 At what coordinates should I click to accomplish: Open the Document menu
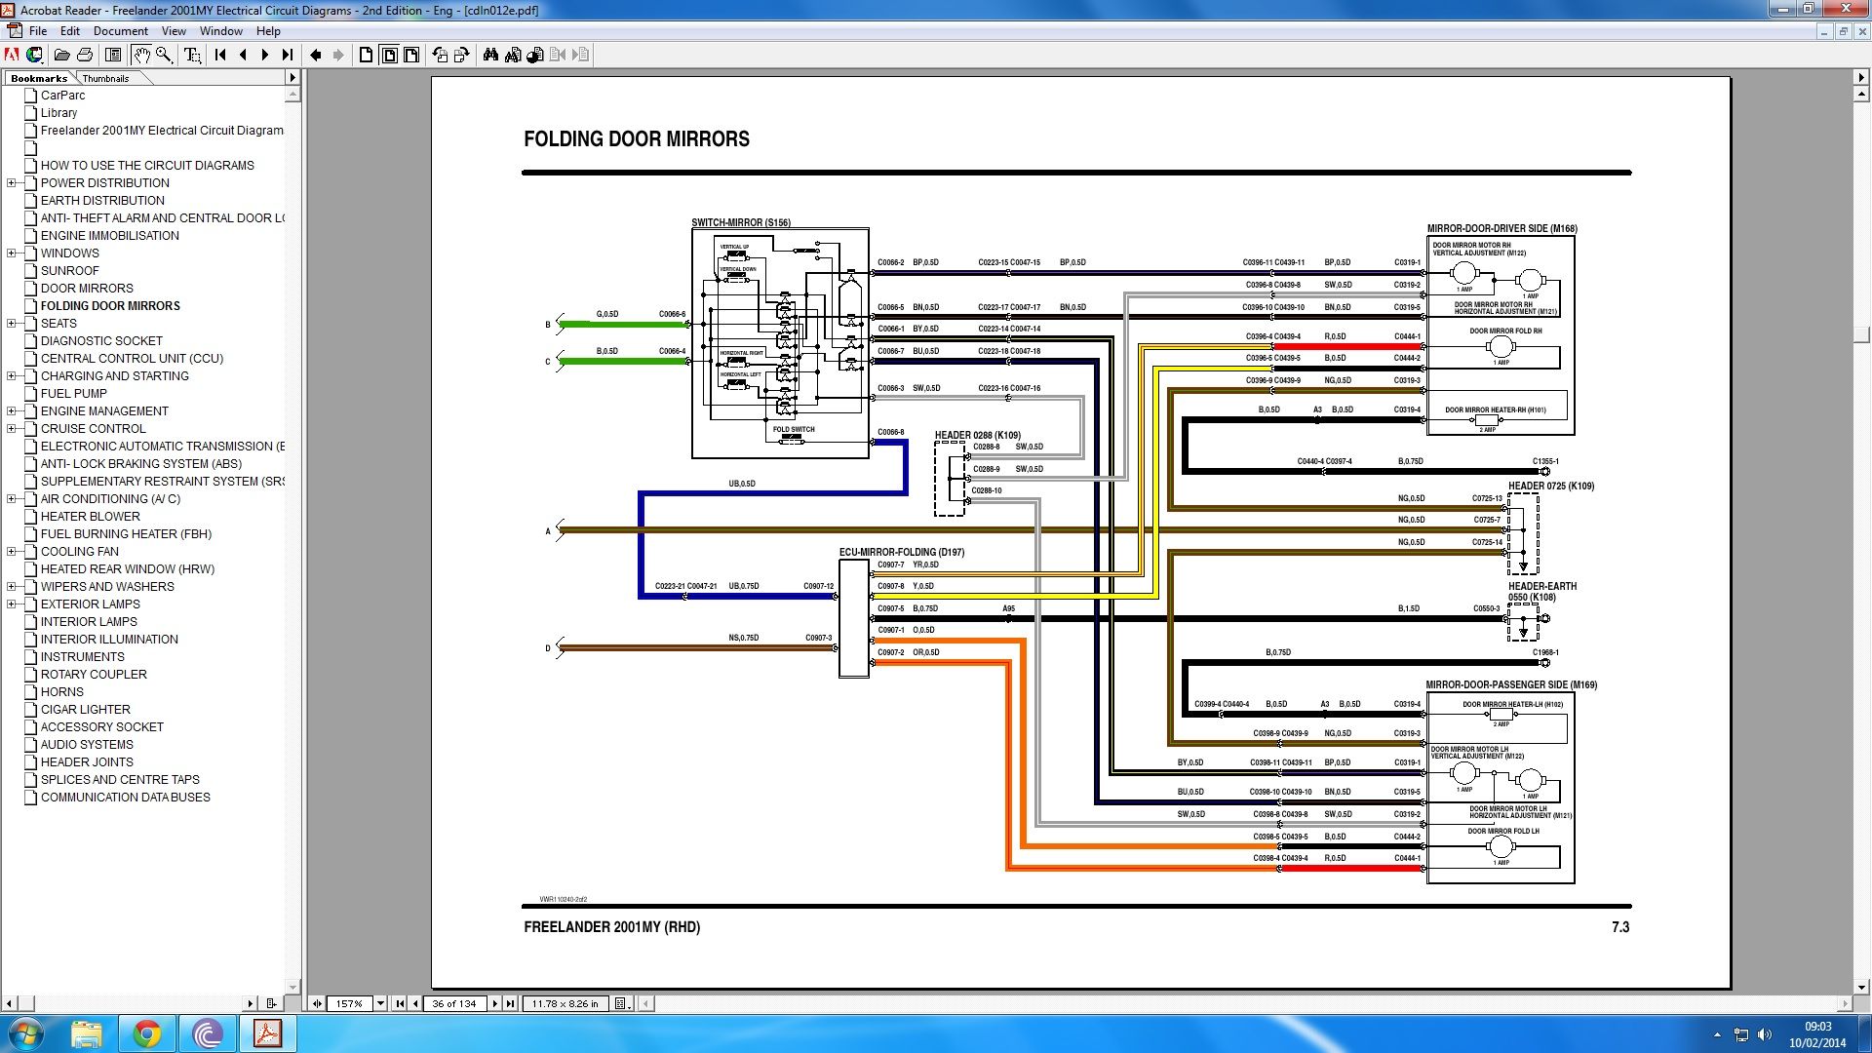click(121, 31)
